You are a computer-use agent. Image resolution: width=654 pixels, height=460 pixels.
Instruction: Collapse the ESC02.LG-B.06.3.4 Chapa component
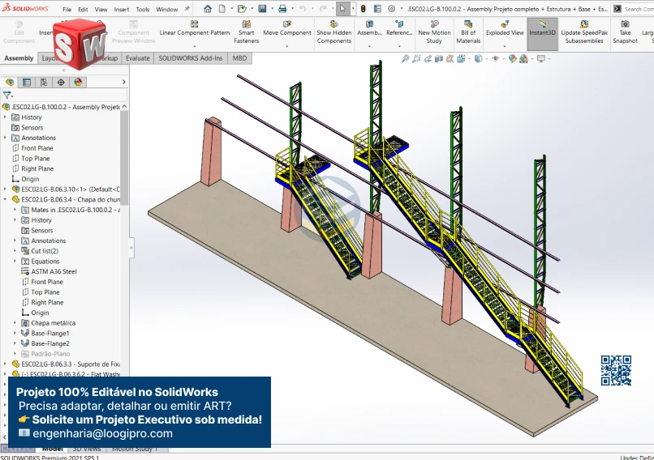[x=6, y=199]
